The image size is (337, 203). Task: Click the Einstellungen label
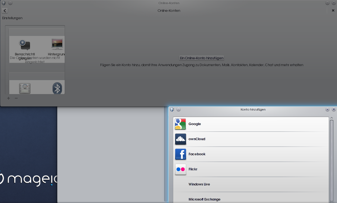pyautogui.click(x=12, y=18)
